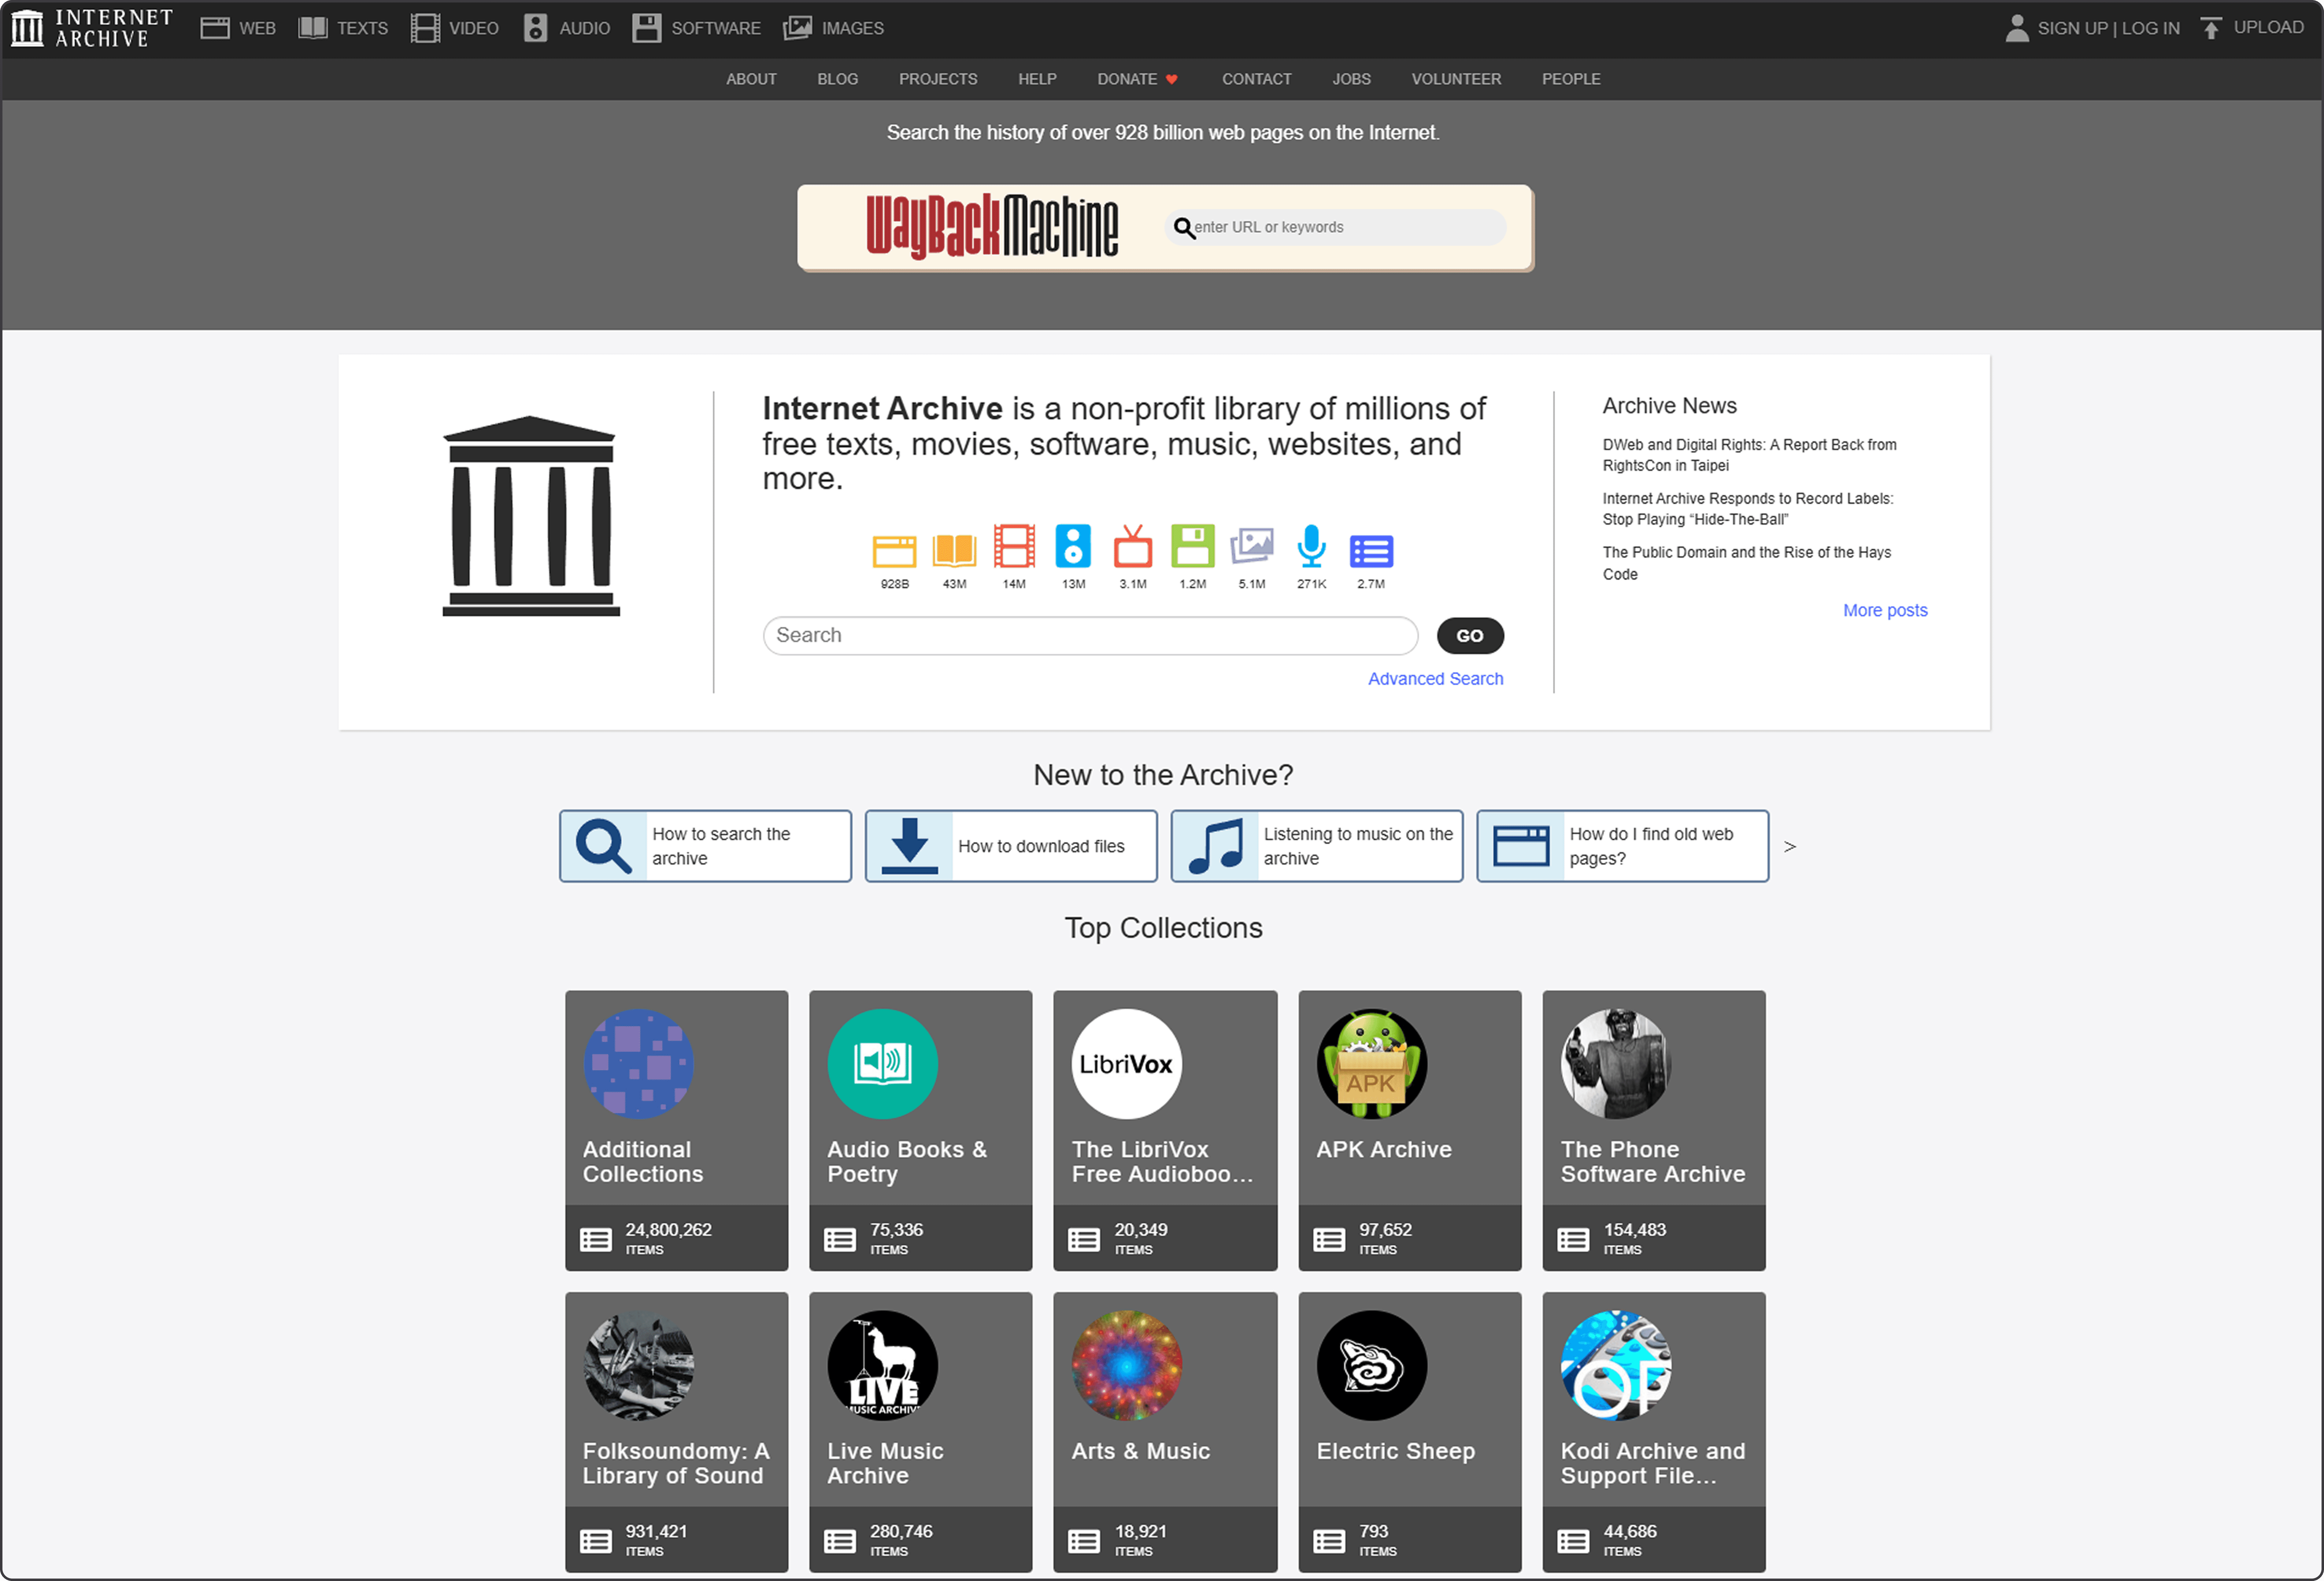Open the Texts book icon in the top navigation
2324x1581 pixels.
tap(313, 28)
